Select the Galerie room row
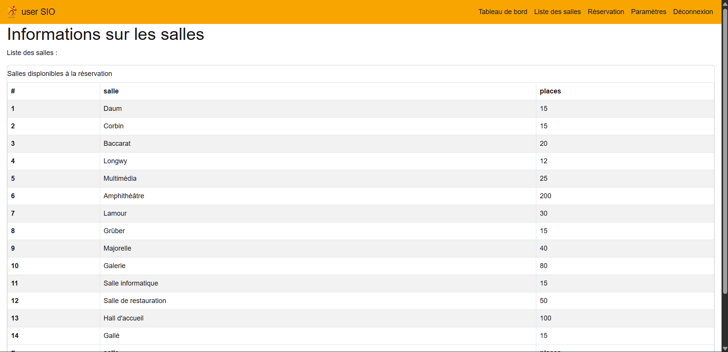This screenshot has width=728, height=352. [114, 266]
